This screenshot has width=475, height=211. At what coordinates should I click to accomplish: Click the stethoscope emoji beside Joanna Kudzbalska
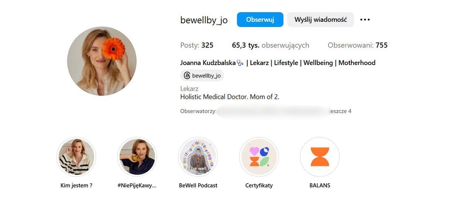click(x=240, y=63)
